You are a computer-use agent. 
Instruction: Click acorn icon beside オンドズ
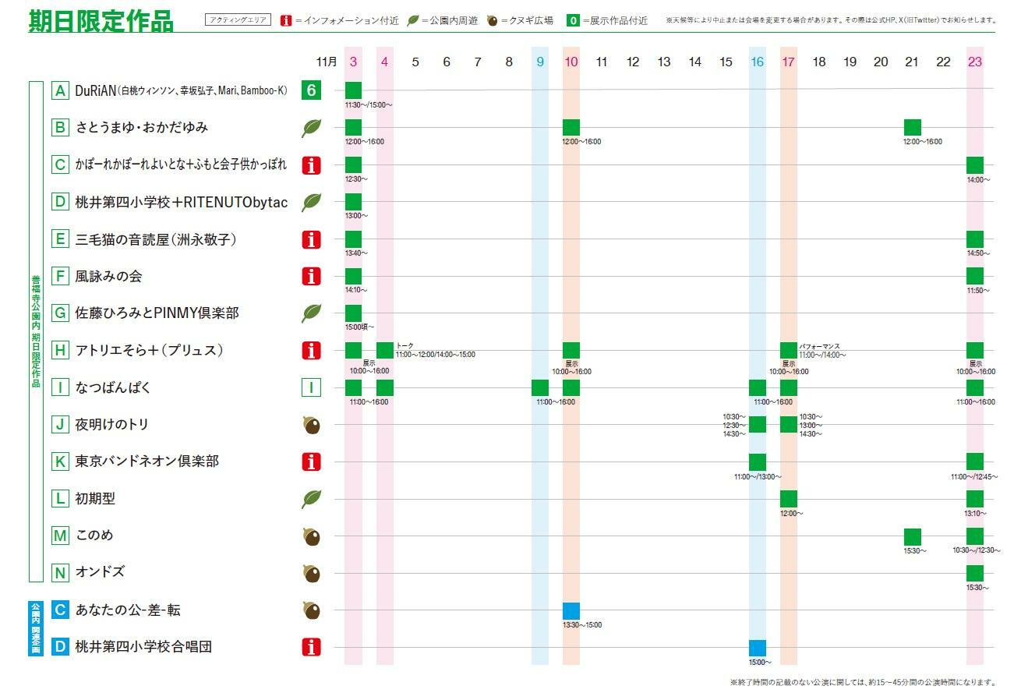(x=311, y=574)
